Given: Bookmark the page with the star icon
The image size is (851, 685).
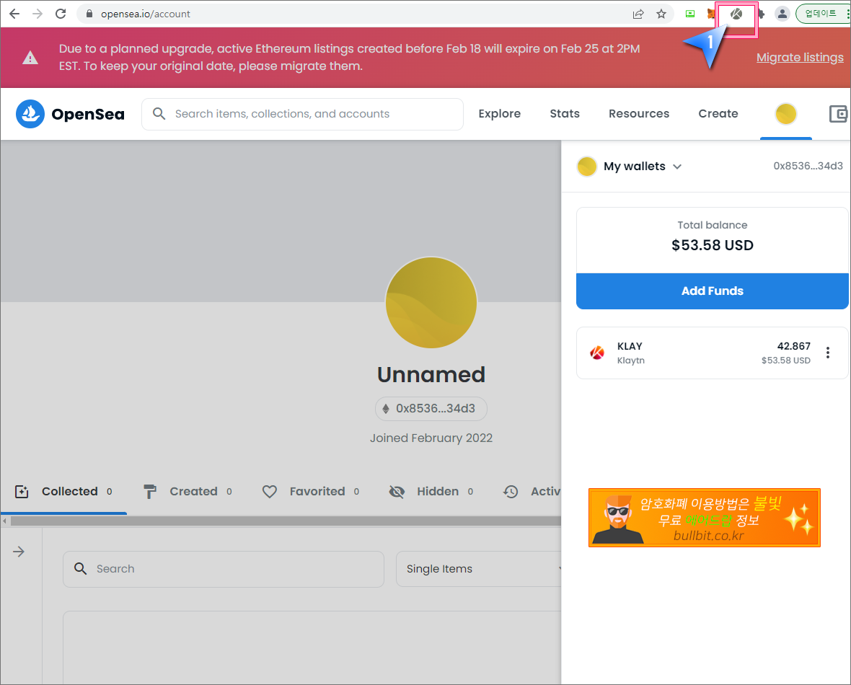Looking at the screenshot, I should pyautogui.click(x=661, y=14).
